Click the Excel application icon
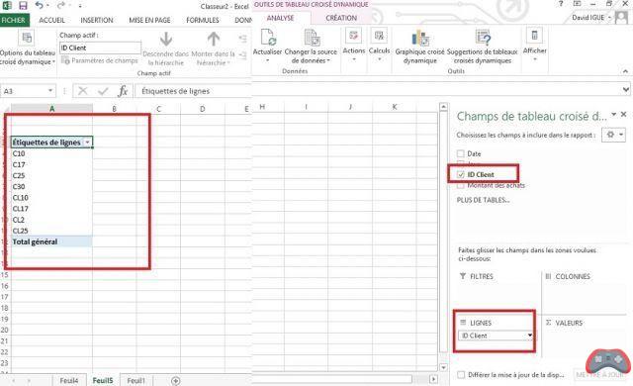This screenshot has width=633, height=386. 7,6
